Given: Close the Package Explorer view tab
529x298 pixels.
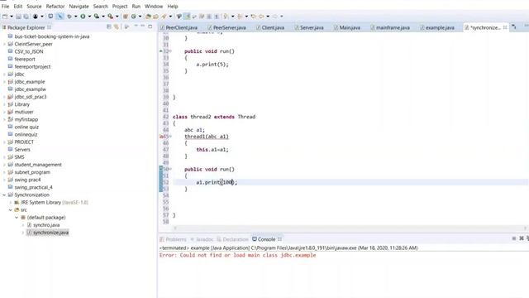Looking at the screenshot, I should (x=50, y=27).
